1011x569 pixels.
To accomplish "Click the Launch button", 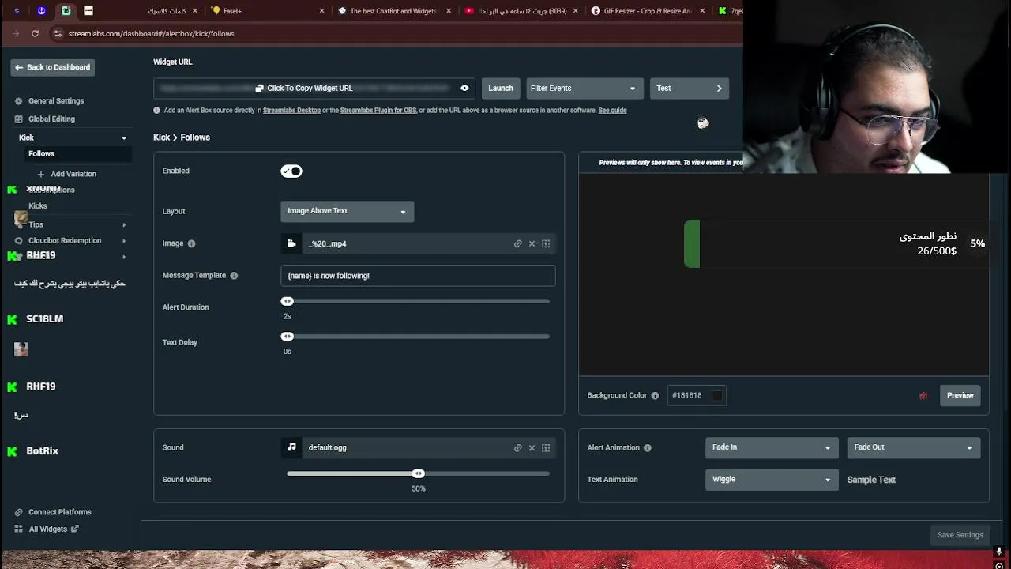I will point(501,89).
